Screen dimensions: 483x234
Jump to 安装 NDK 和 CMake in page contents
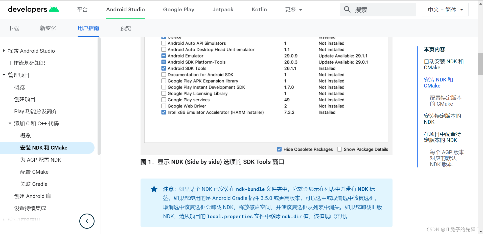point(438,83)
